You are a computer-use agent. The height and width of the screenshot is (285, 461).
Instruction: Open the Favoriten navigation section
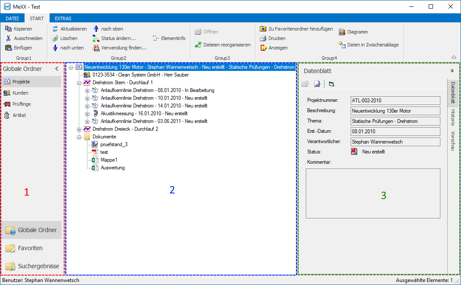click(x=30, y=248)
